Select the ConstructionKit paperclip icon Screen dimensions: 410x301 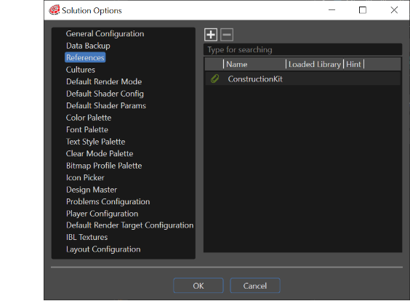point(214,79)
